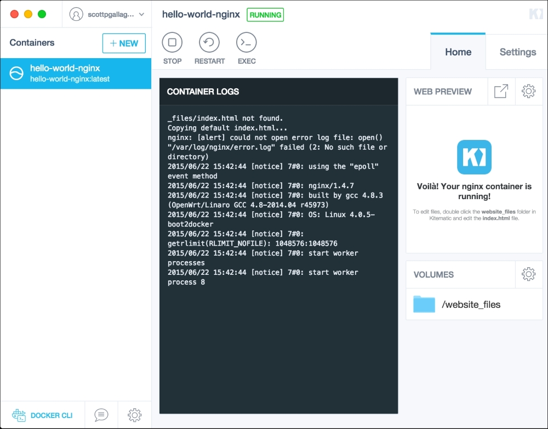Restart the hello-world-nginx container
This screenshot has width=548, height=429.
[209, 42]
